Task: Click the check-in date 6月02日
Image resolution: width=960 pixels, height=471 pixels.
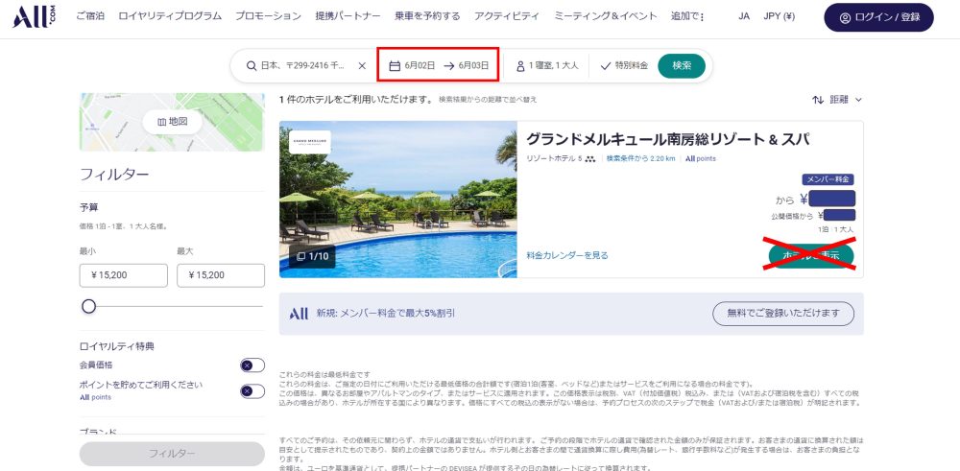Action: (420, 65)
